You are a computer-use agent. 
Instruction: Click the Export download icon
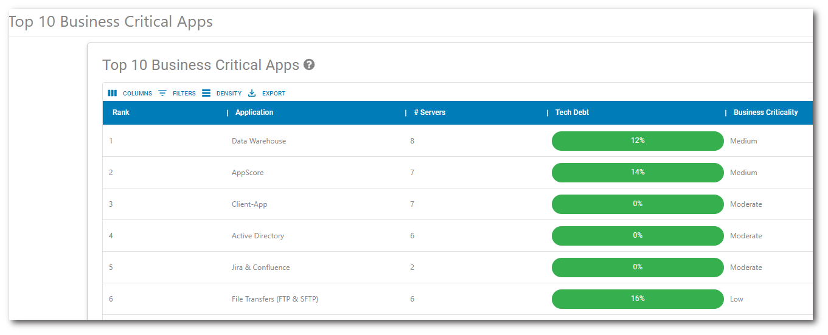(x=252, y=93)
